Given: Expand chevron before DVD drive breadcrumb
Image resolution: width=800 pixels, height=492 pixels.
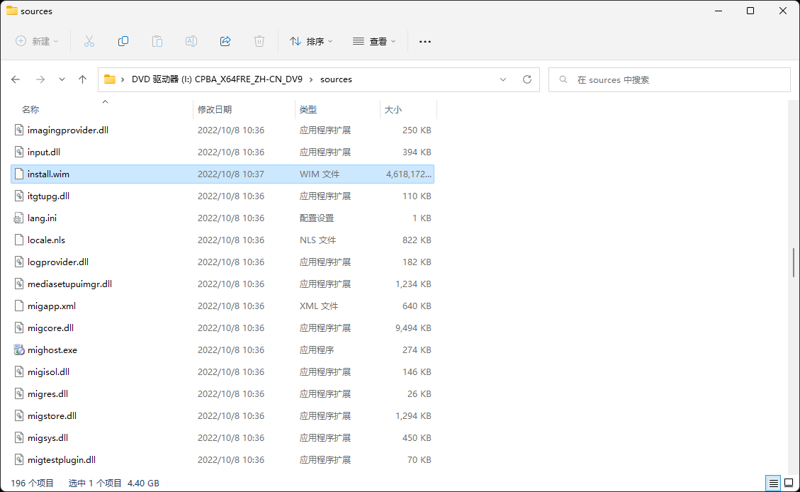Looking at the screenshot, I should 123,79.
